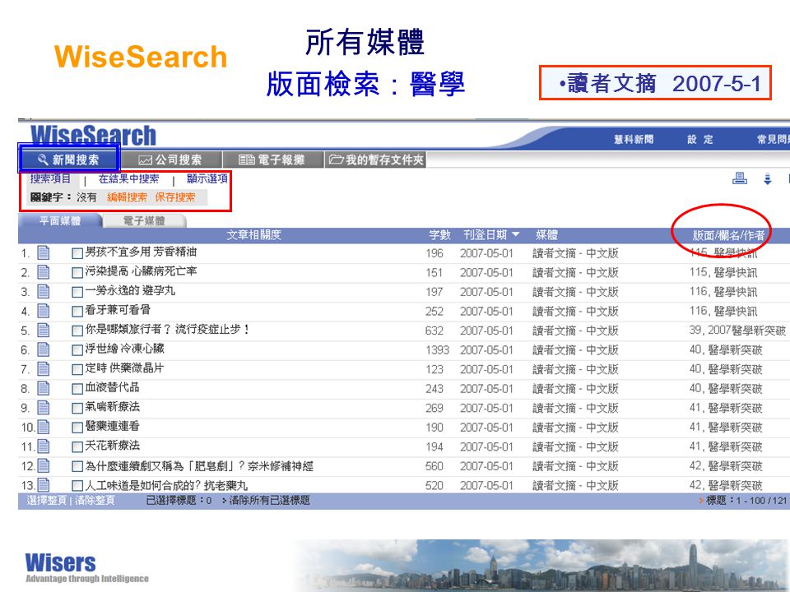Open 設定 in top menu

click(700, 140)
